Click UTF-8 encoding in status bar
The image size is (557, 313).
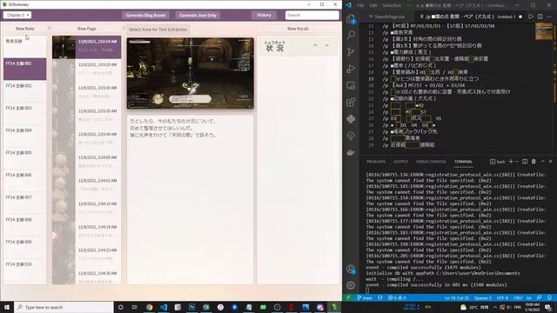coord(502,297)
